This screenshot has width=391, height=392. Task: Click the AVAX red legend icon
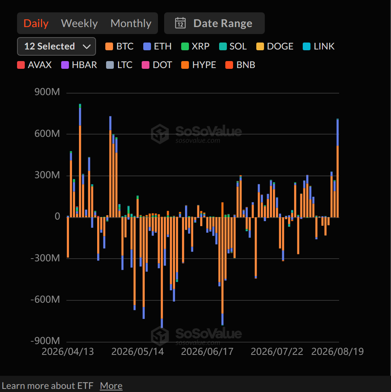point(21,65)
